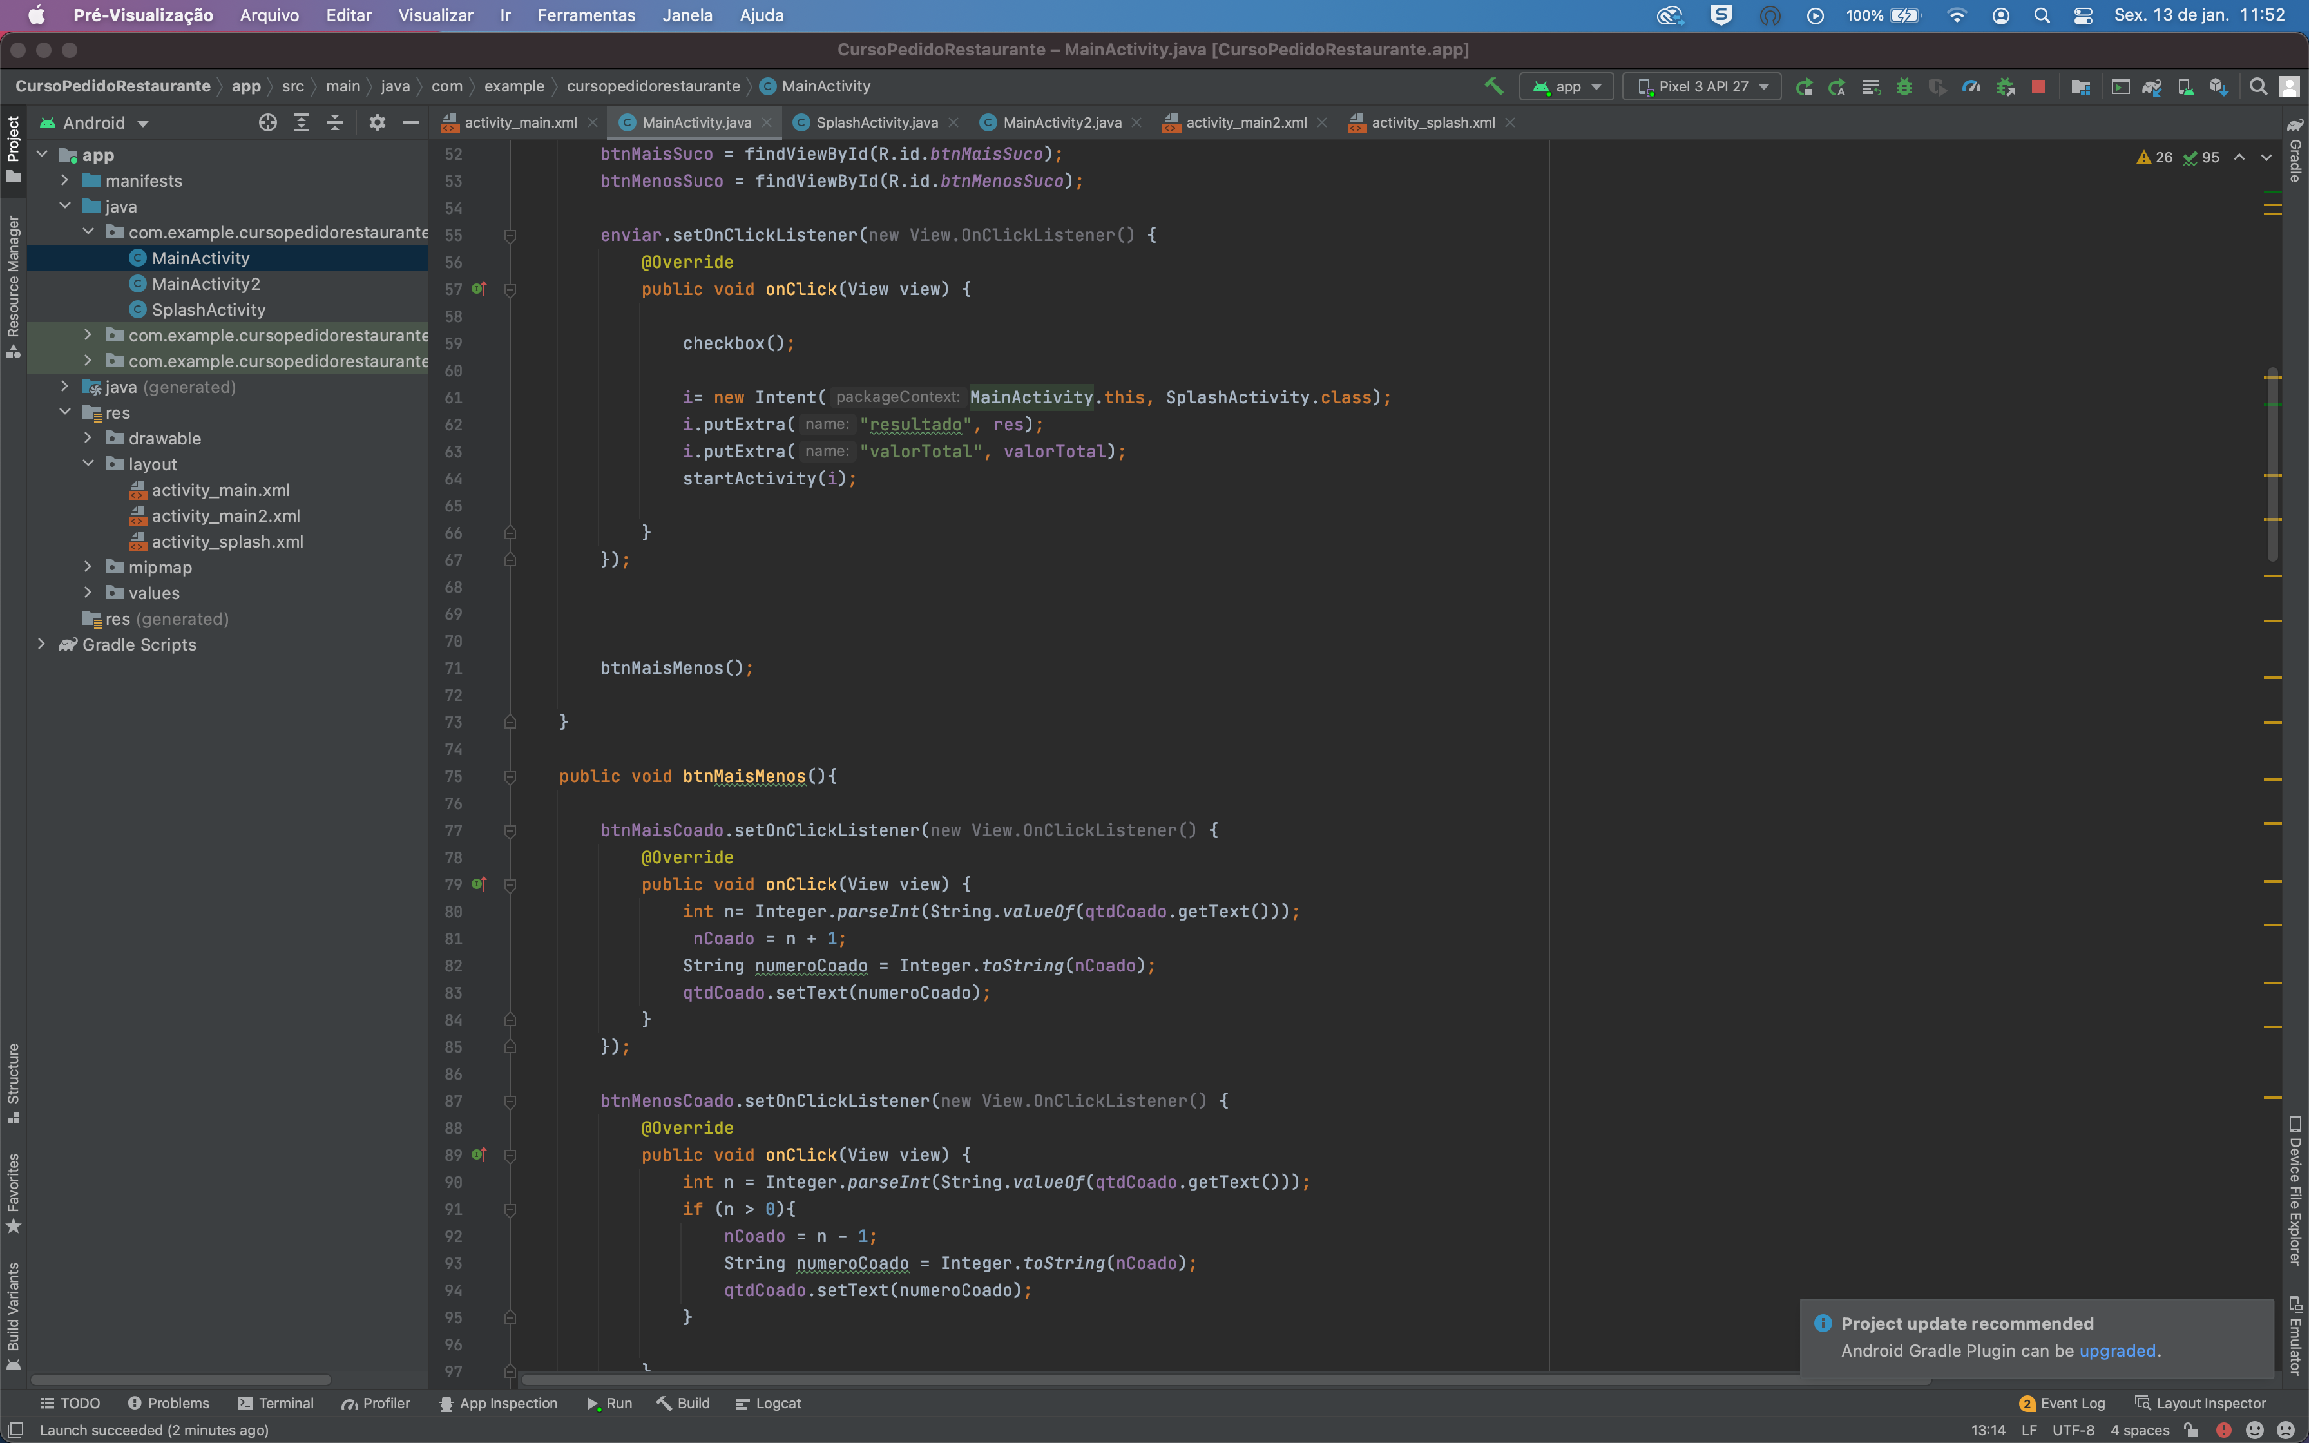Open the Profile app gauge icon
Screen dimensions: 2309x1443
1971,87
